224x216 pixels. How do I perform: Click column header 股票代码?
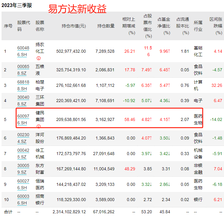point(23,26)
